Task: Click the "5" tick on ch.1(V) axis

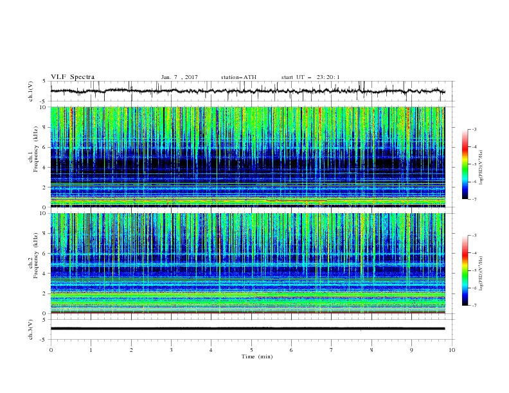Action: 44,81
